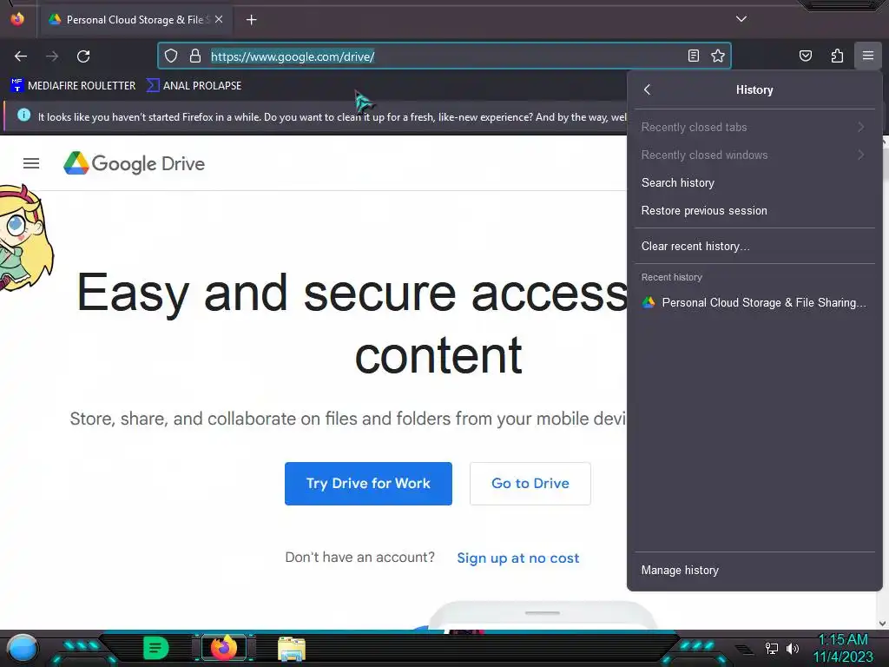The height and width of the screenshot is (667, 889).
Task: Click the info icon in notification bar
Action: point(23,116)
